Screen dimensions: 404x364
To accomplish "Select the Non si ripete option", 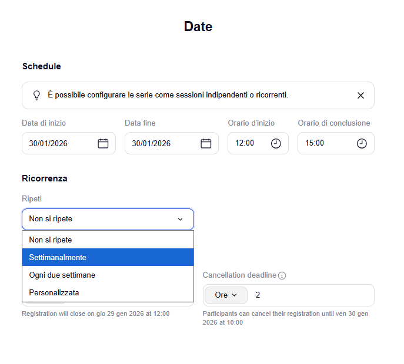I will pyautogui.click(x=108, y=240).
